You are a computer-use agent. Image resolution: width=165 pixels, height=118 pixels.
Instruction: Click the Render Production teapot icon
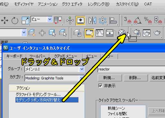pos(157,33)
